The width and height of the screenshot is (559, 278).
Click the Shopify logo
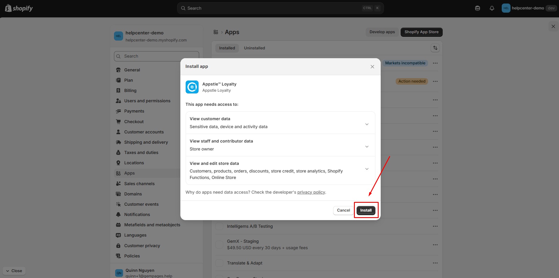point(19,8)
